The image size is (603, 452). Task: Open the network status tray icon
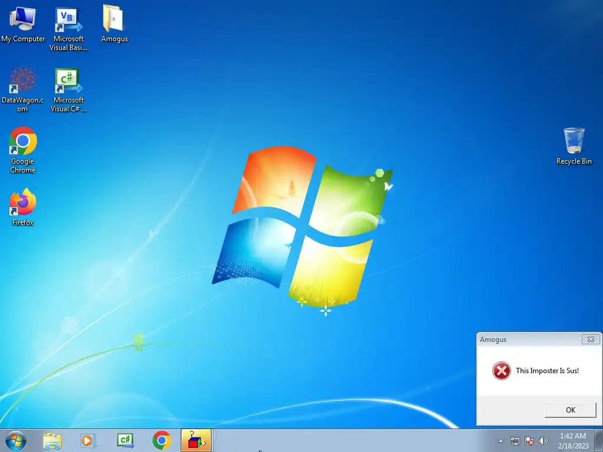point(515,441)
